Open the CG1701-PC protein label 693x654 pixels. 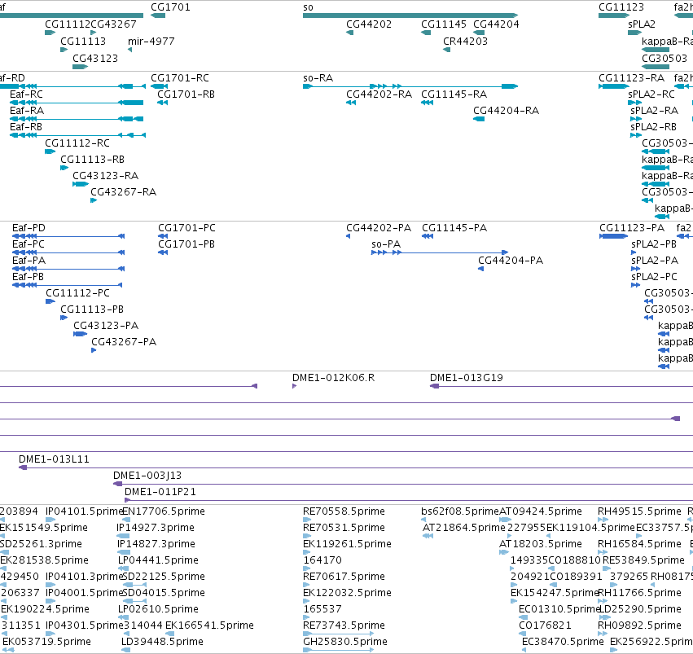(x=187, y=228)
